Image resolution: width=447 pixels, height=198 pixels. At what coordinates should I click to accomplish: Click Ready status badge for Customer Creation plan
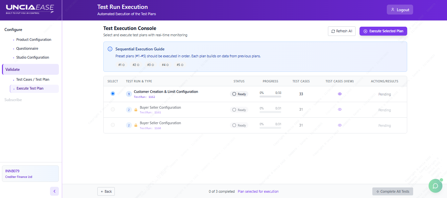click(x=239, y=94)
